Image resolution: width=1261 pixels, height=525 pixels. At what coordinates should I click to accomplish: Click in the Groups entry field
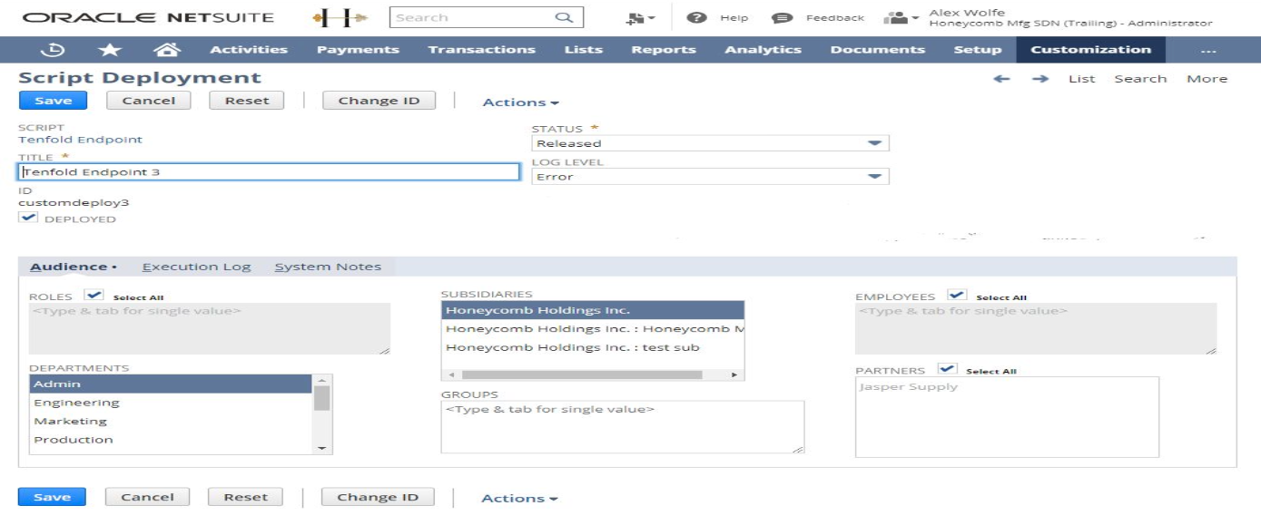pyautogui.click(x=623, y=427)
